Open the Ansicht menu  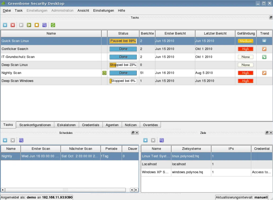83,11
